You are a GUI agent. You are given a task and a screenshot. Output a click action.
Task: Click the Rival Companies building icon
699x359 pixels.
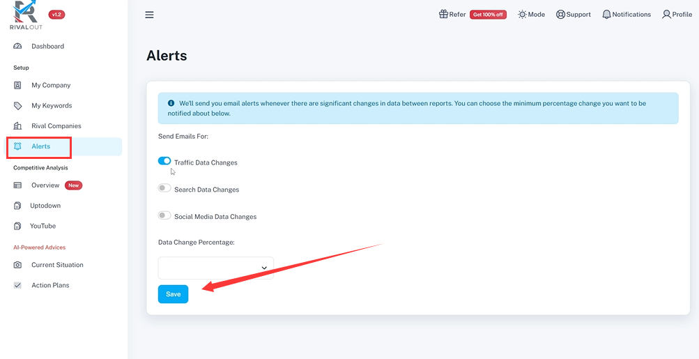click(17, 125)
